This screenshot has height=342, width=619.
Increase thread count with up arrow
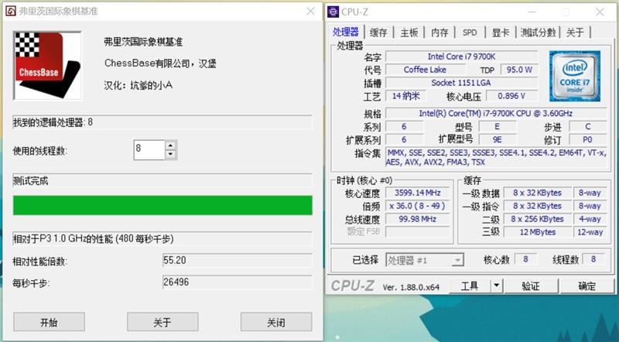170,145
